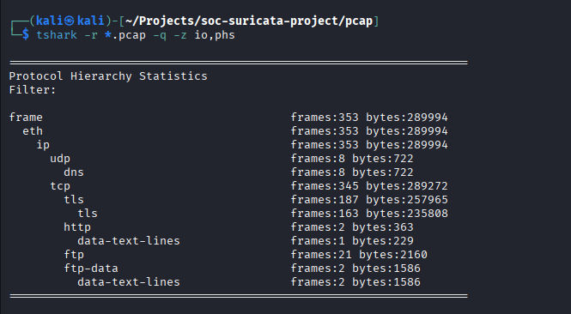
Task: Click the 'ftp' protocol row label
Action: tap(74, 255)
